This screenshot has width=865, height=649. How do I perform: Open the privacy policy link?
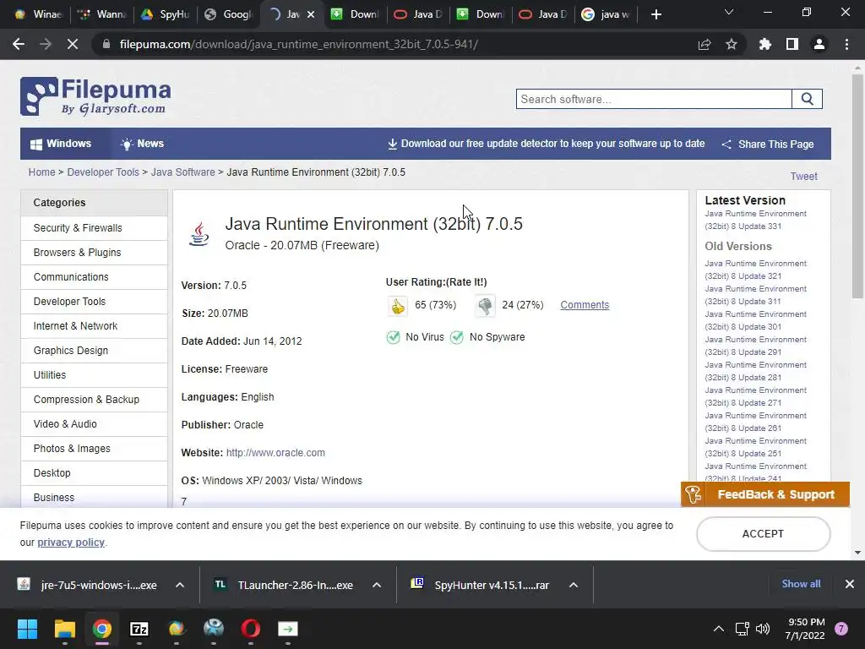click(71, 542)
